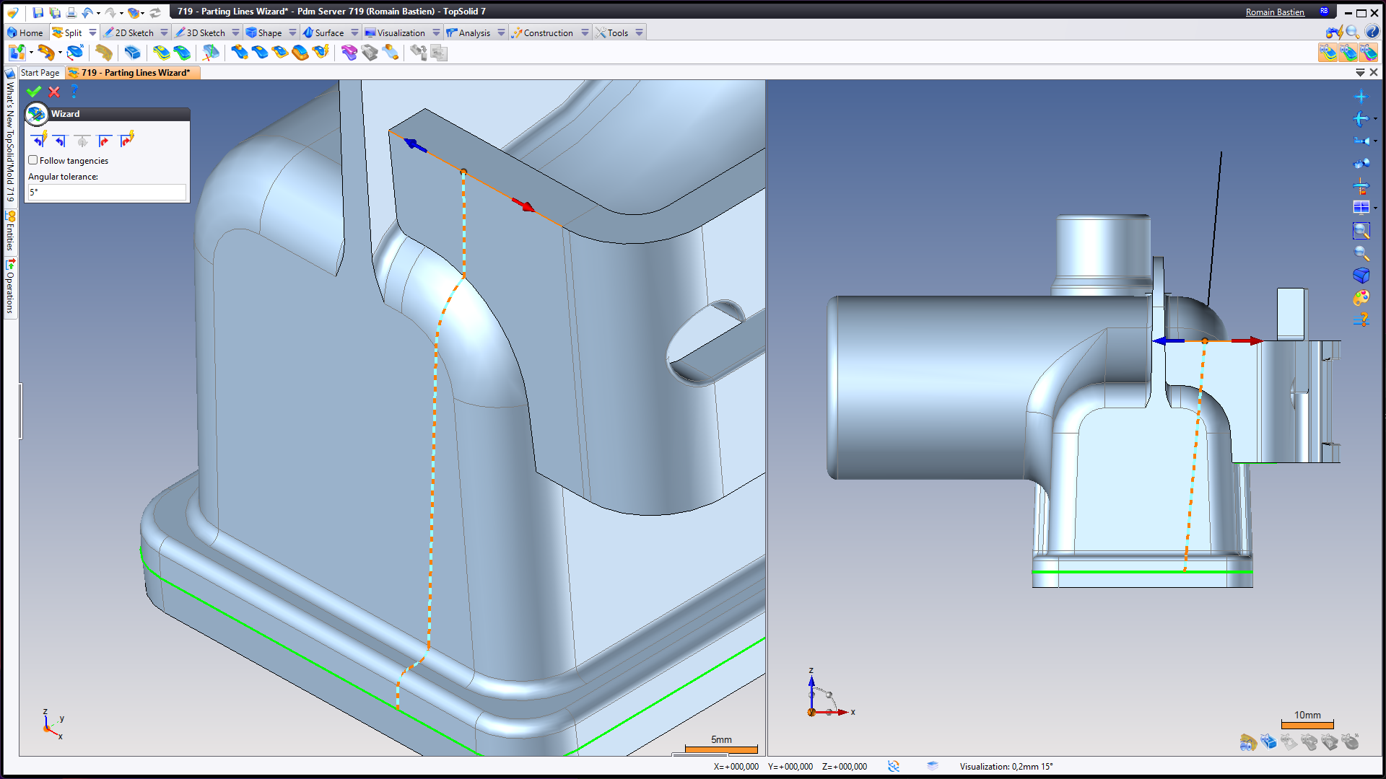
Task: Open the Entities side panel tab
Action: (10, 231)
